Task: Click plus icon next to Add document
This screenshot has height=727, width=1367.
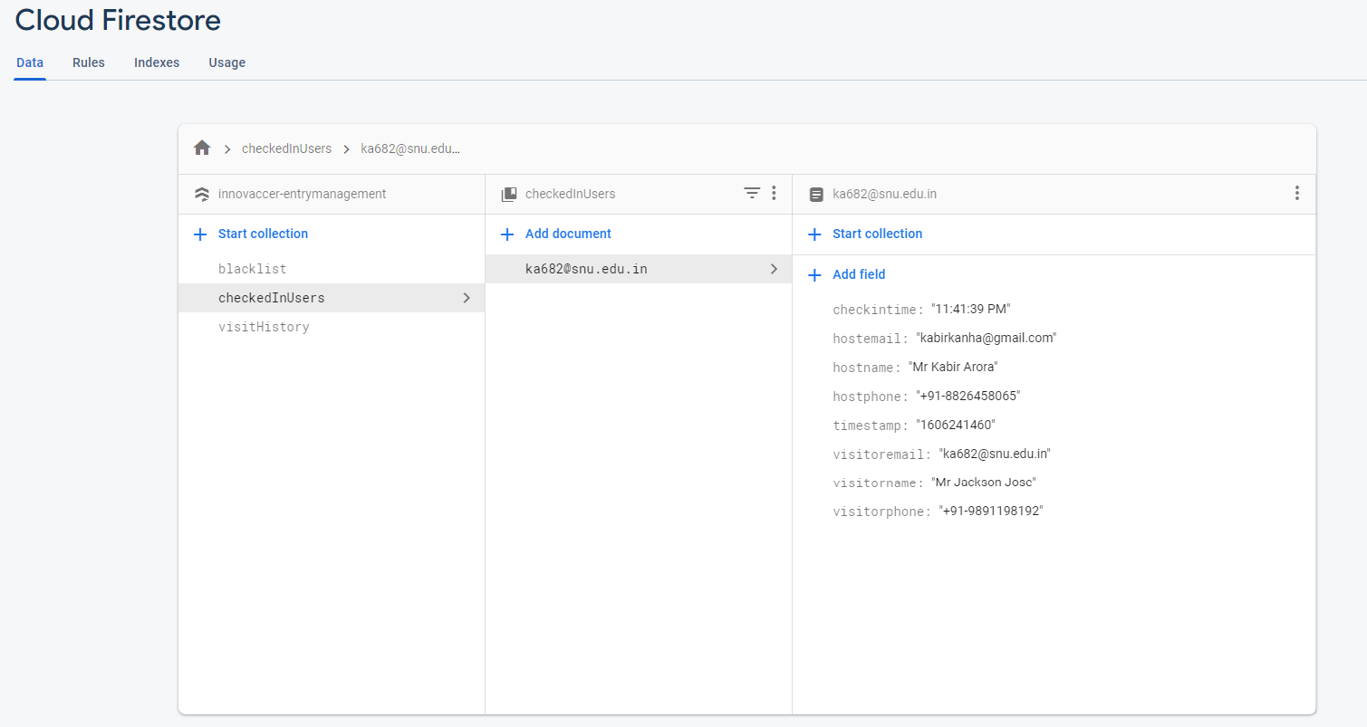Action: pyautogui.click(x=508, y=234)
